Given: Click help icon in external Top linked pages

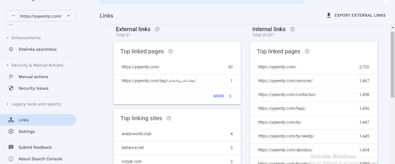Looking at the screenshot, I should [171, 51].
